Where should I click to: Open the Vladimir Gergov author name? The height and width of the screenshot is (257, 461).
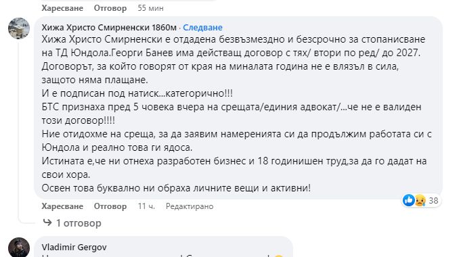[x=74, y=248]
